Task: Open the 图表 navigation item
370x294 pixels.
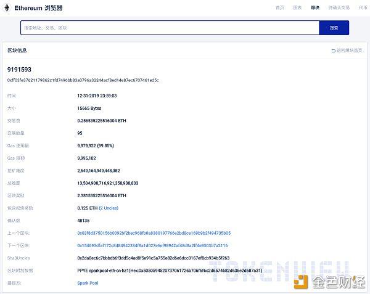Action: [x=297, y=8]
